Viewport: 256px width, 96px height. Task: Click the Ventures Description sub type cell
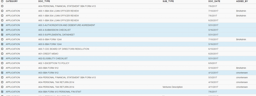pyautogui.click(x=172, y=87)
